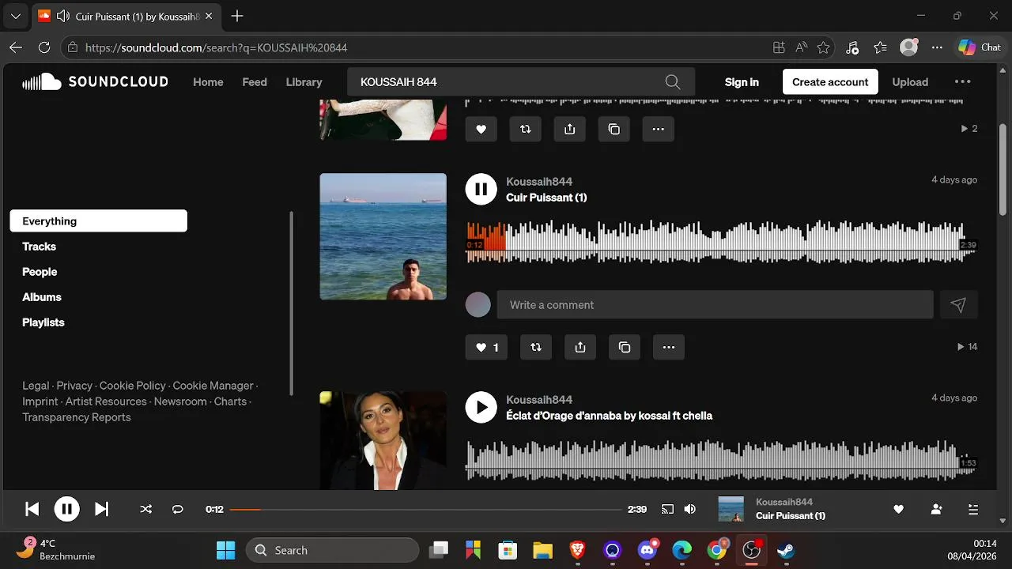
Task: Select the Everything filter
Action: point(98,221)
